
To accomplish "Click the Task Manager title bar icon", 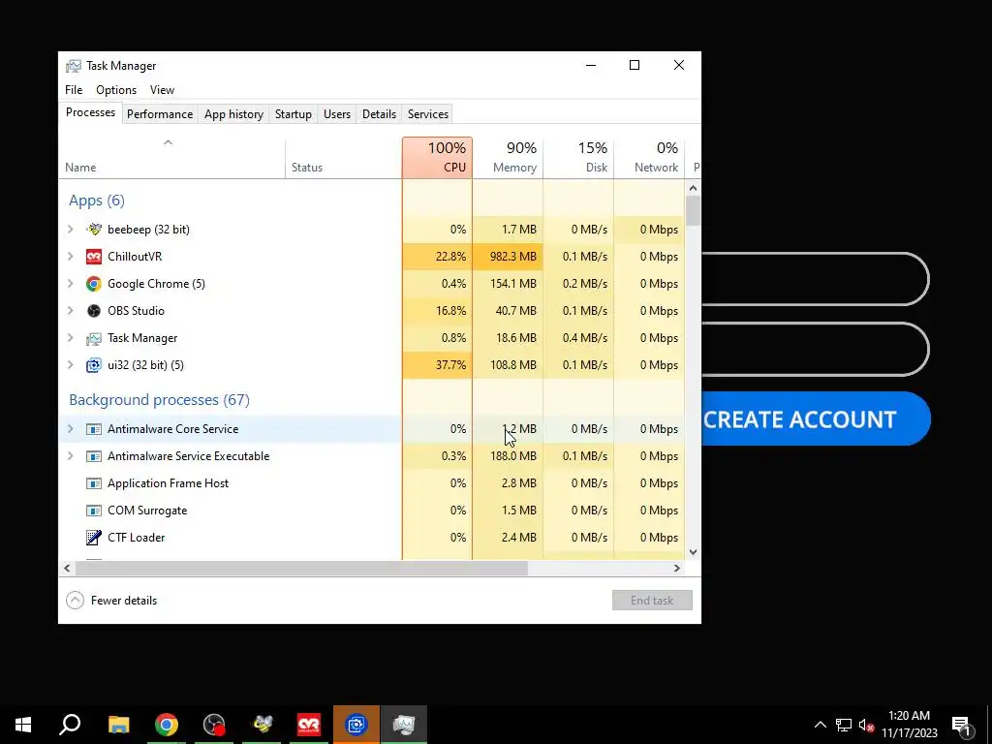I will (74, 66).
